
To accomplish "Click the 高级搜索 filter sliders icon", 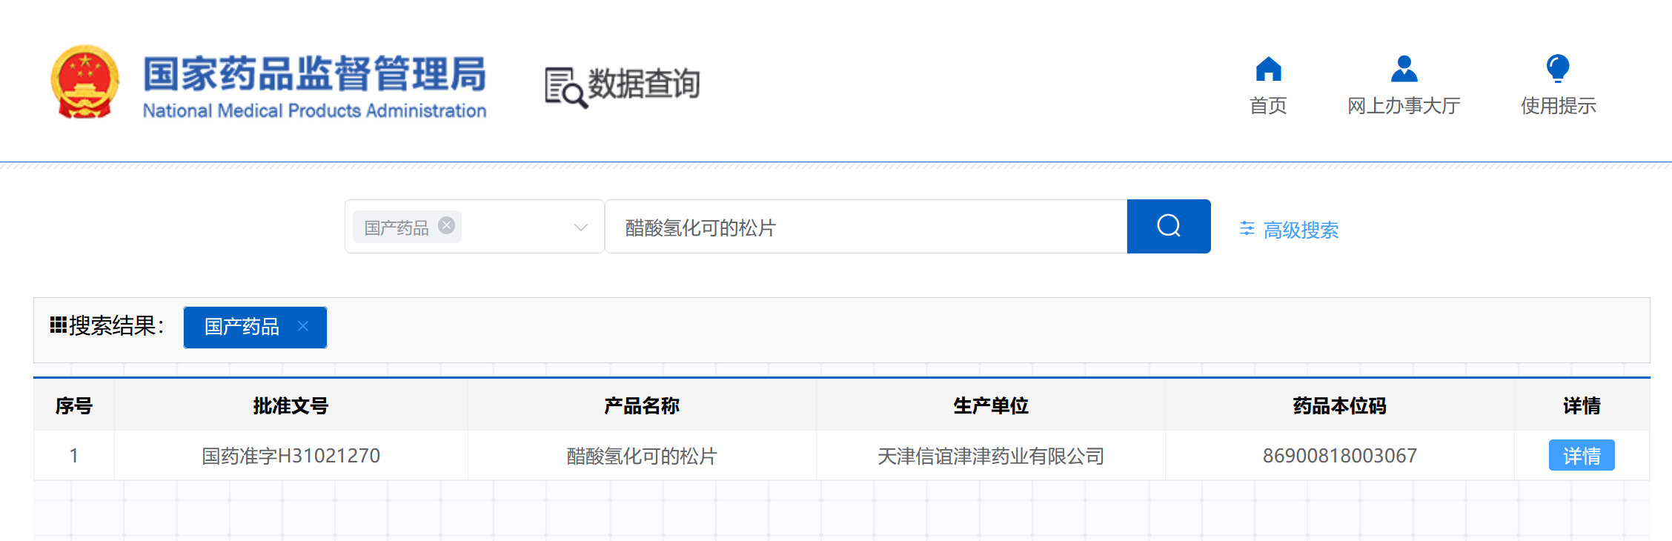I will click(x=1247, y=229).
